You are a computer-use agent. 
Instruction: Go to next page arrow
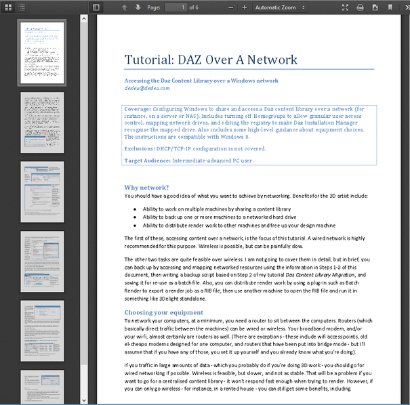click(x=138, y=7)
